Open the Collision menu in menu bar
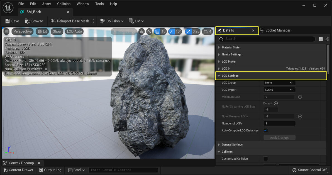 click(64, 4)
